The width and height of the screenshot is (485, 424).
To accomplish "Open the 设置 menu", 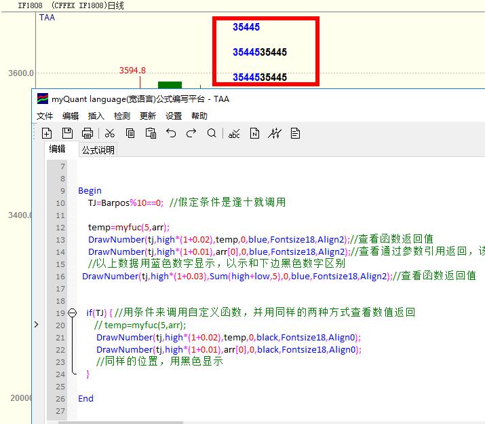I will pyautogui.click(x=174, y=116).
